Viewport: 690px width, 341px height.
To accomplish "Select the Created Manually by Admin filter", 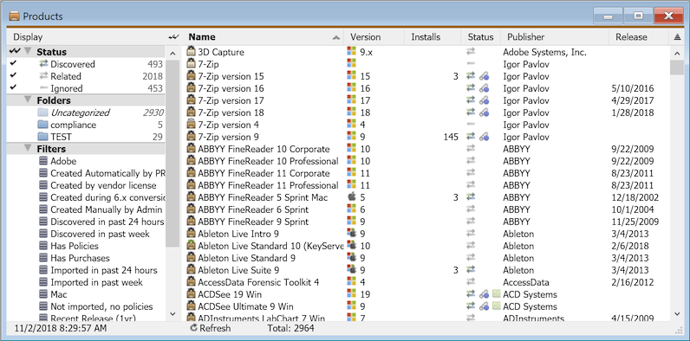I will (107, 209).
